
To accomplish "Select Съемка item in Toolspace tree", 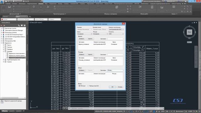I will click(9, 62).
